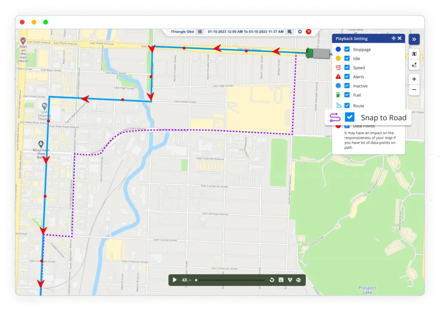Close the Playback Setting panel
The image size is (440, 311).
400,39
